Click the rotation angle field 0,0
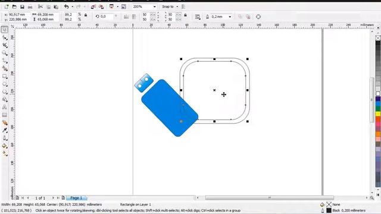The width and height of the screenshot is (381, 214). (107, 17)
